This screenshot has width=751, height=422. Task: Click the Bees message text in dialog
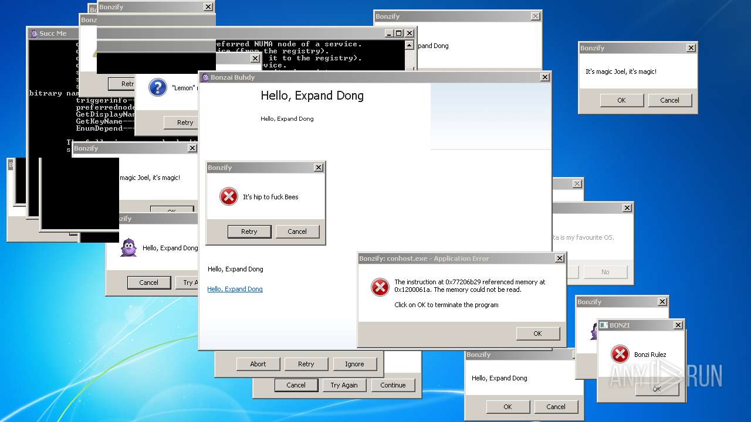point(270,197)
